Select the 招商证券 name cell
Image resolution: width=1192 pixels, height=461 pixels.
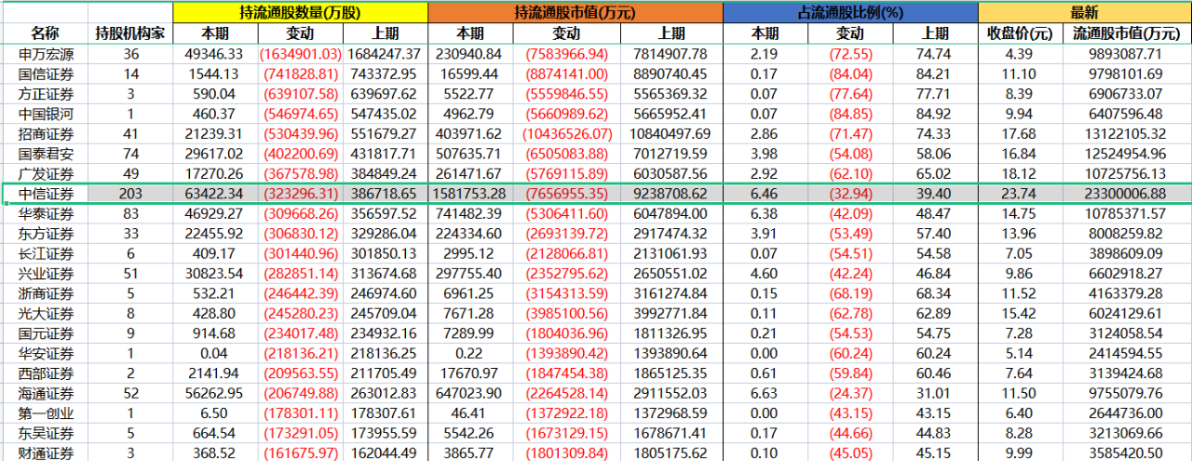[45, 133]
